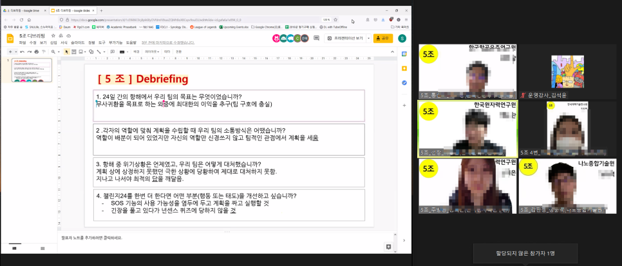Open the presentation options dropdown arrow

click(x=368, y=38)
